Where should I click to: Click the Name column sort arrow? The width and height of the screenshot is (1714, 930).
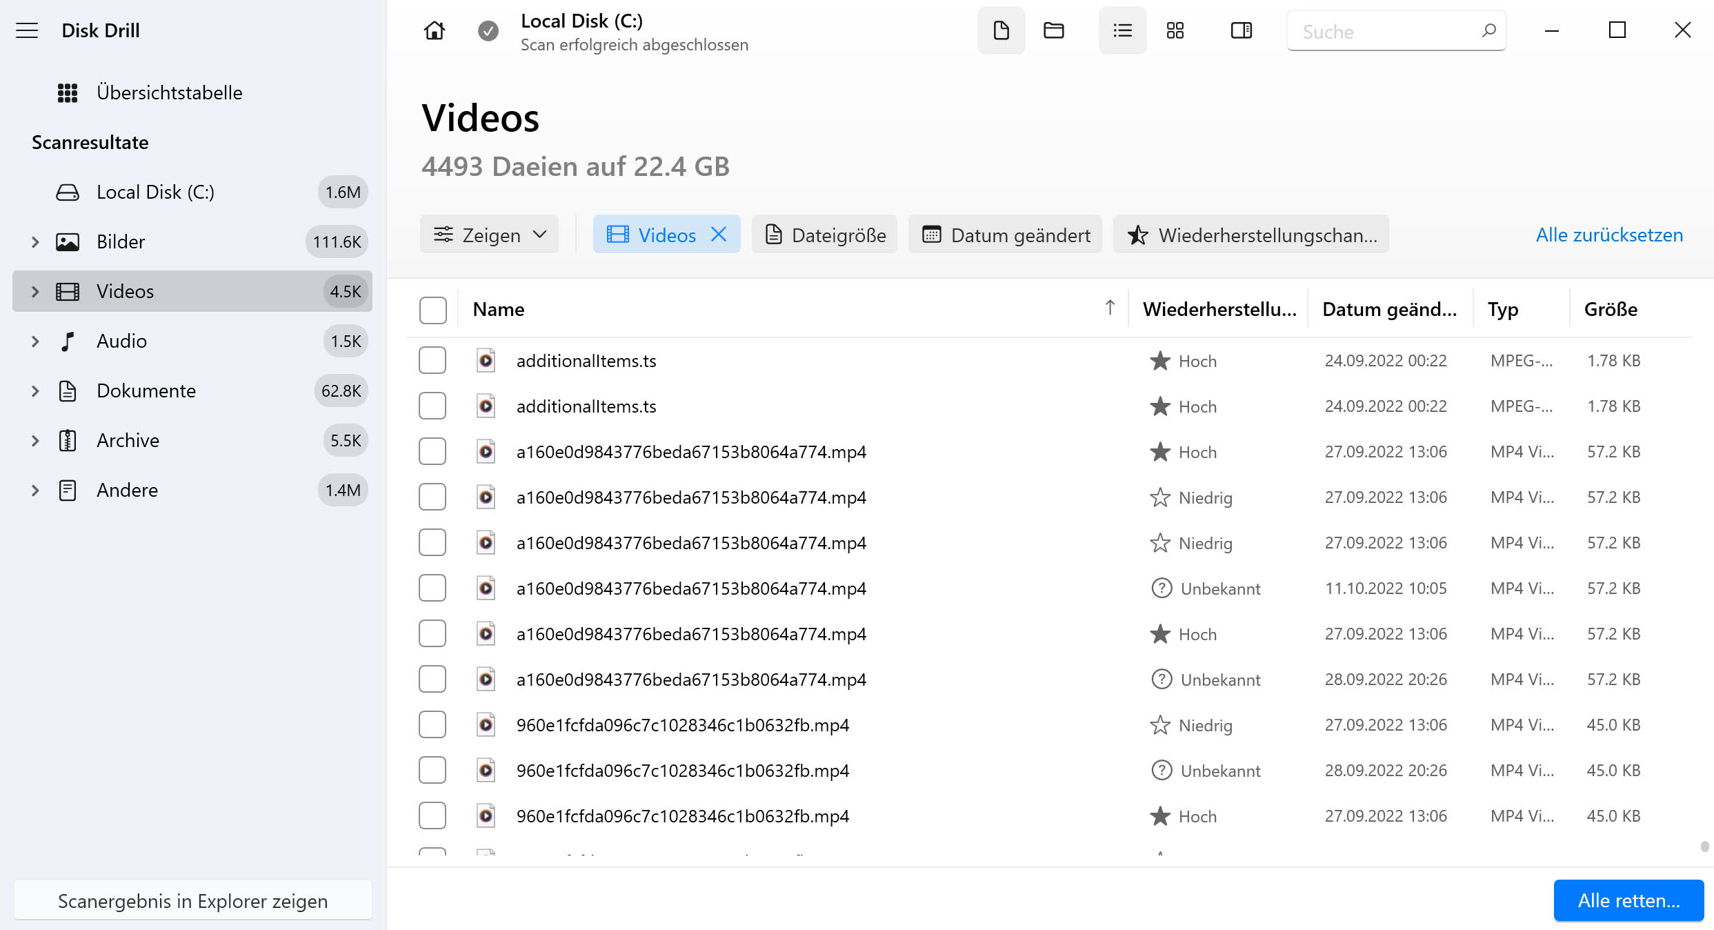pos(1110,308)
